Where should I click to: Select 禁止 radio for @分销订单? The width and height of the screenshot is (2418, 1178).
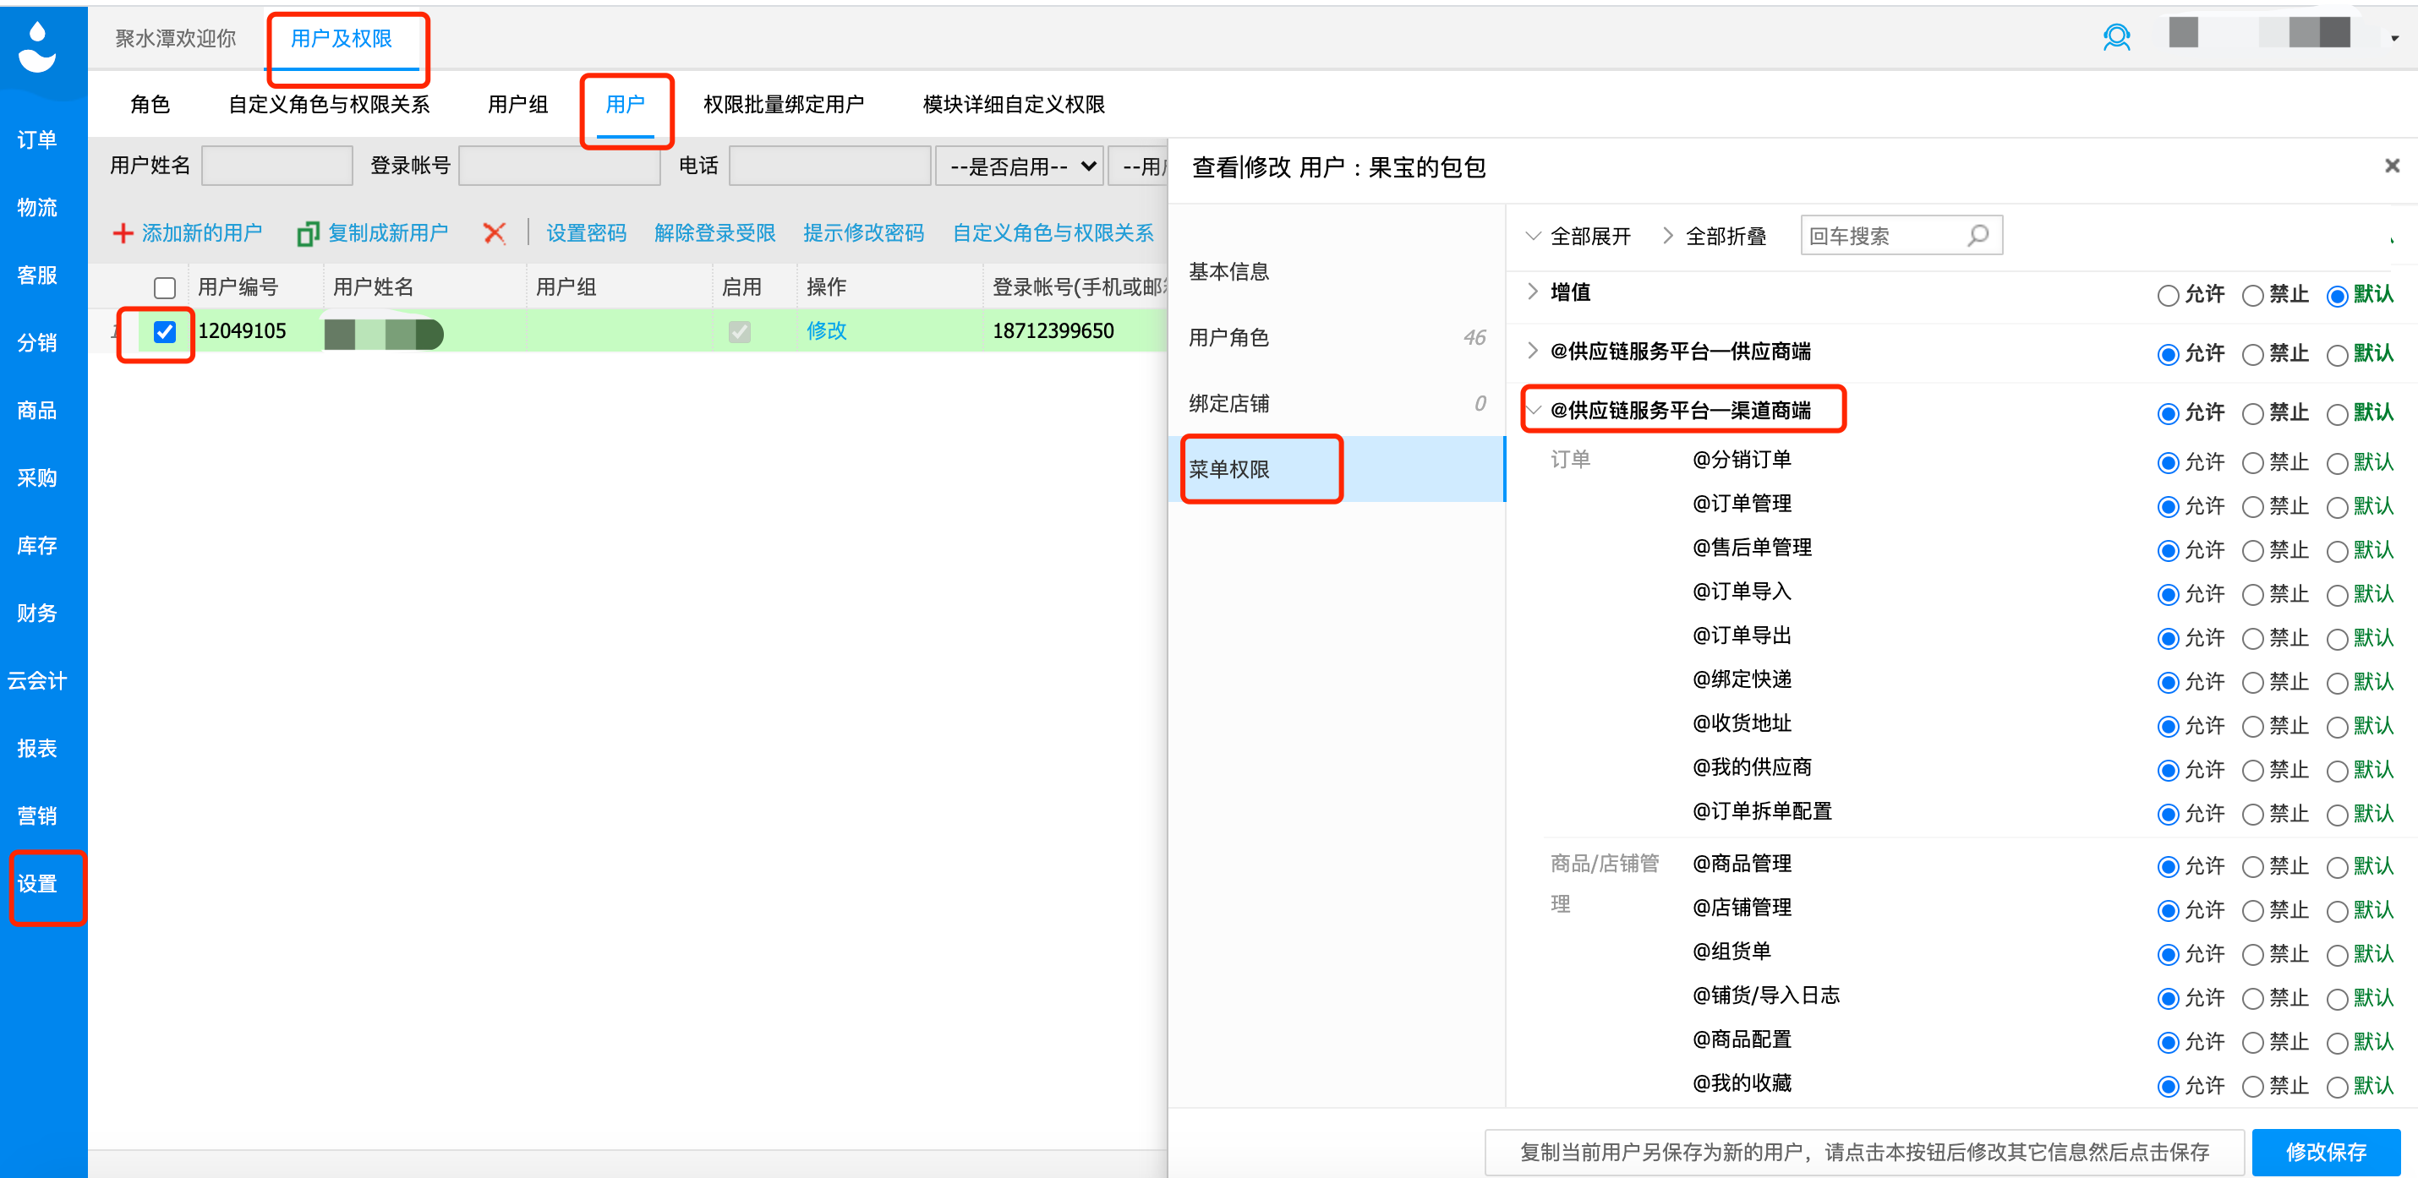[2251, 462]
